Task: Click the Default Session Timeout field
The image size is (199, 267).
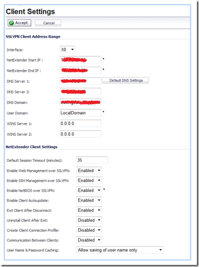Action: 92,160
